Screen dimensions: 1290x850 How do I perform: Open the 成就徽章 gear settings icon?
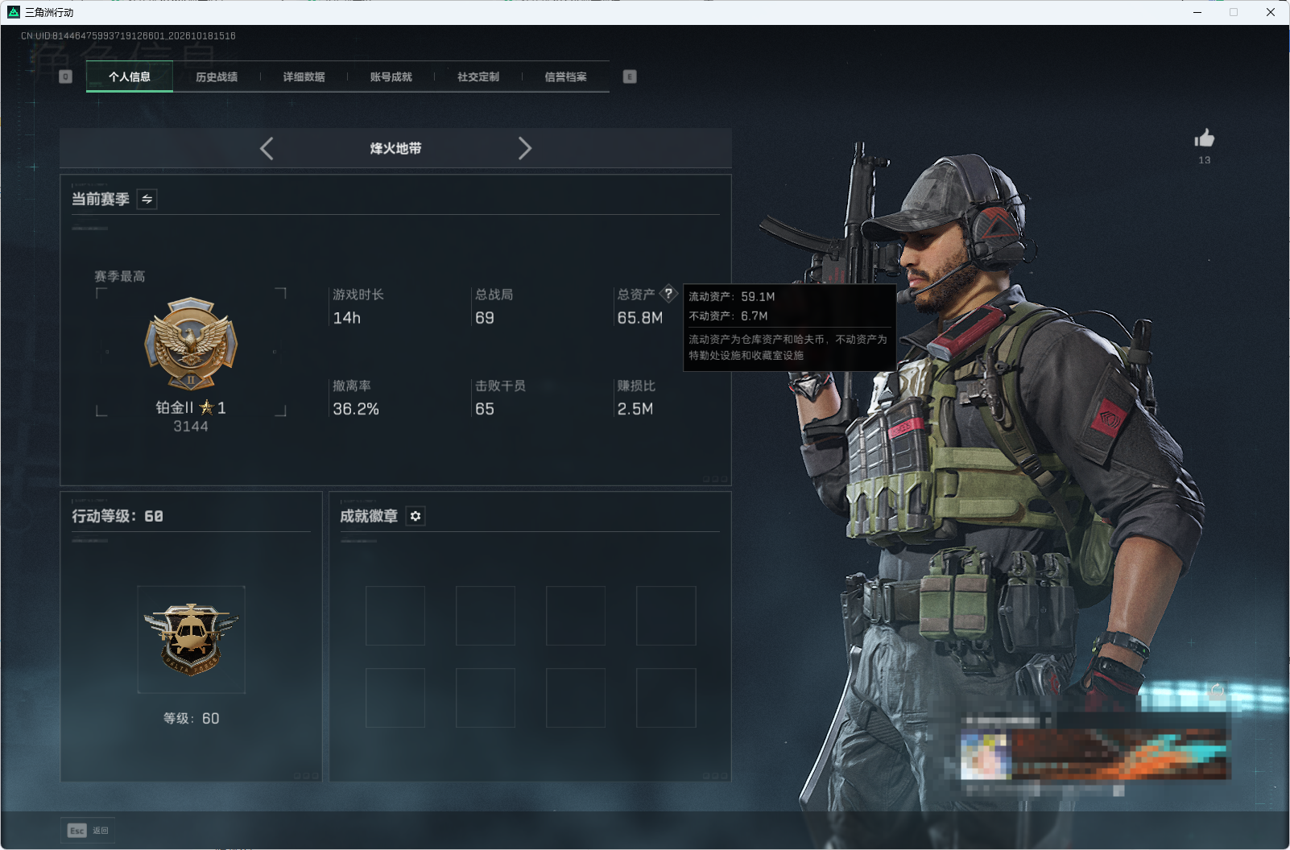pyautogui.click(x=416, y=516)
